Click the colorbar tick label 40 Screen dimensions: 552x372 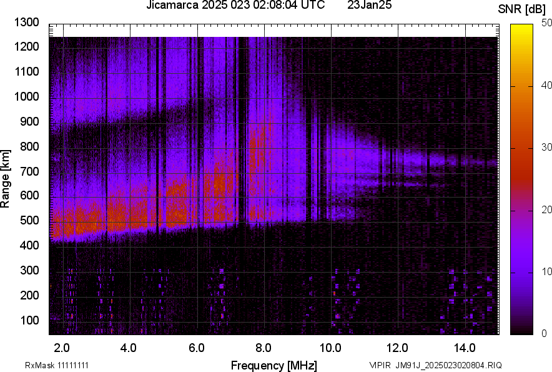pyautogui.click(x=548, y=85)
